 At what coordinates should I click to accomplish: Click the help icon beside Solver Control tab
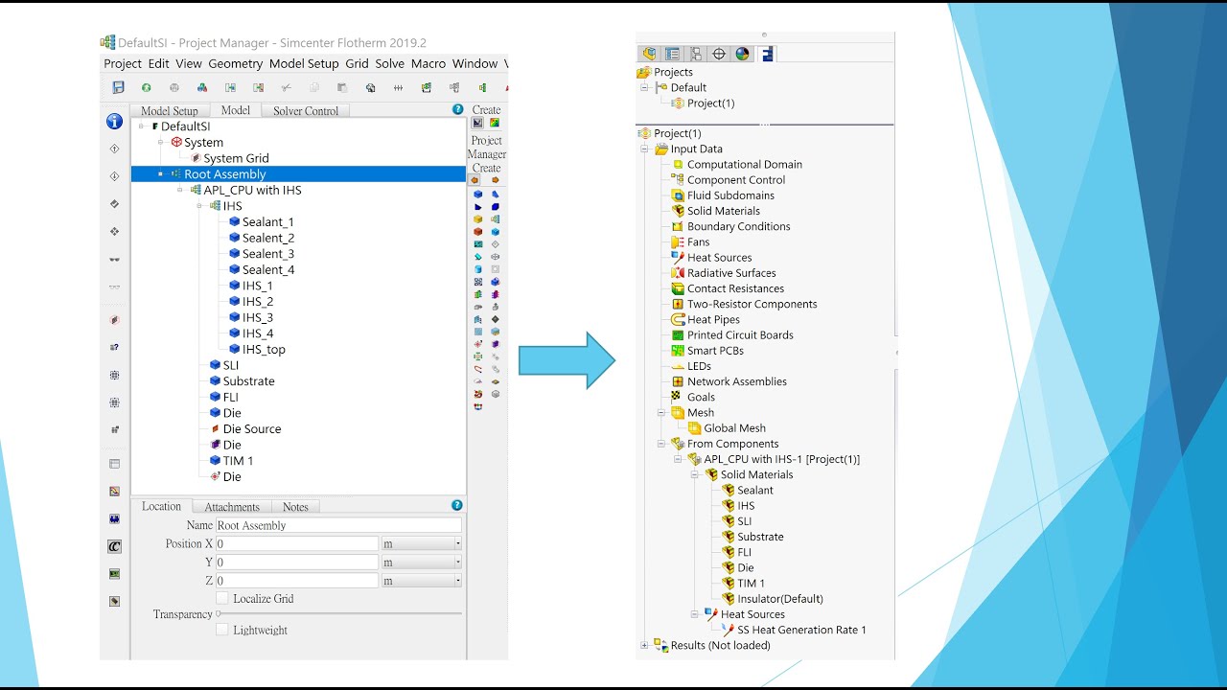457,110
